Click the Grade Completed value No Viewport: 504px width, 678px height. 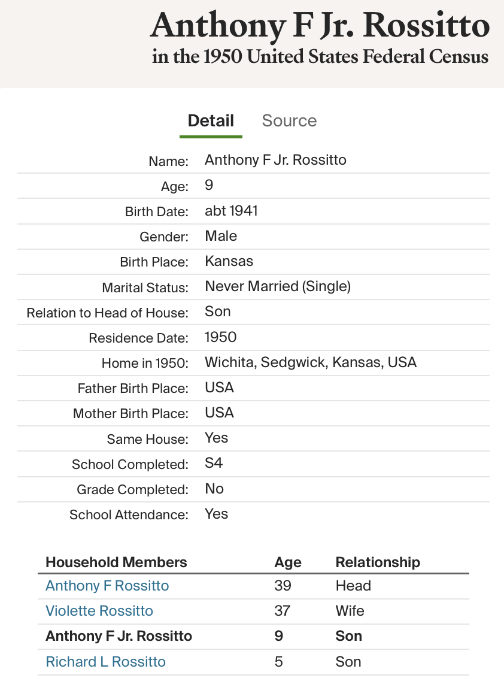[214, 489]
